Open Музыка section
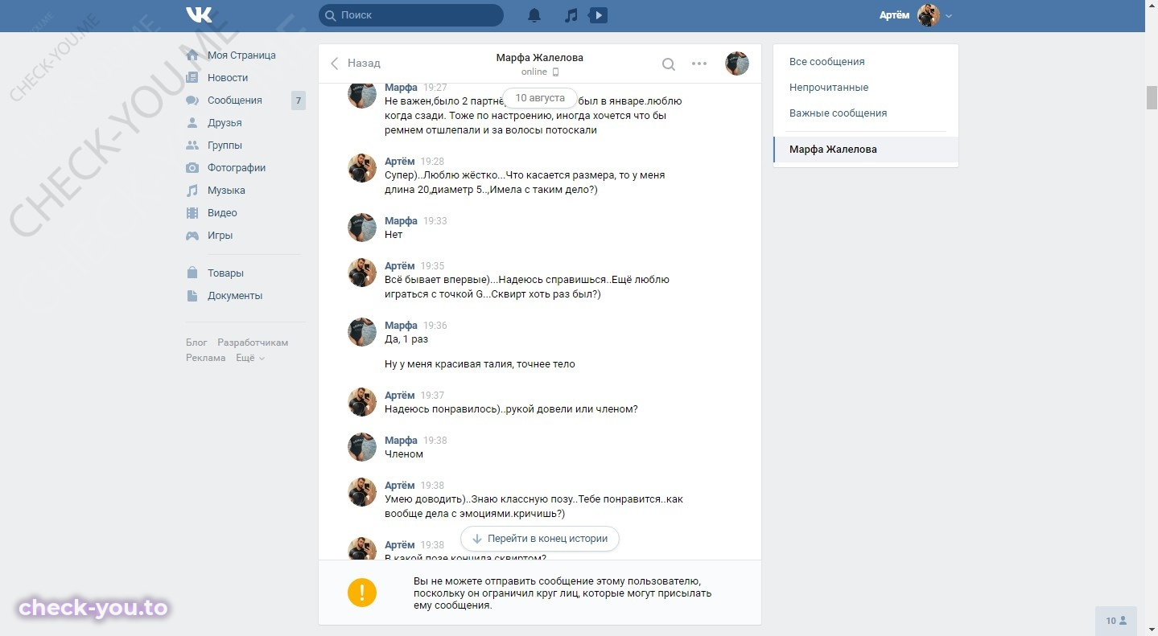Screen dimensions: 1158x636 pyautogui.click(x=226, y=191)
